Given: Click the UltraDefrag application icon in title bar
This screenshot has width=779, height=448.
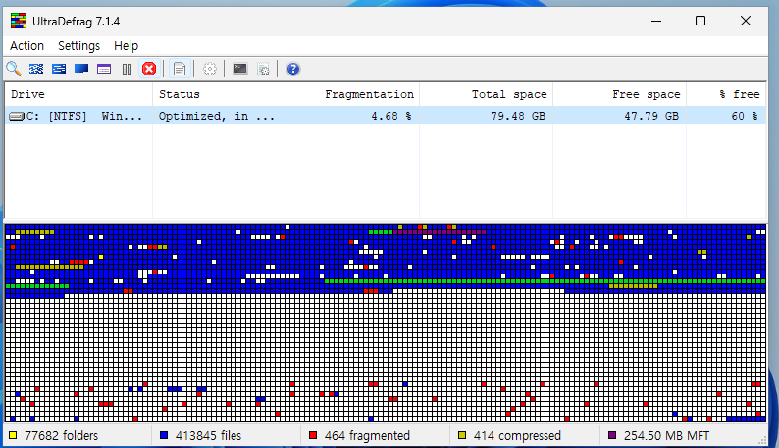Looking at the screenshot, I should point(19,21).
